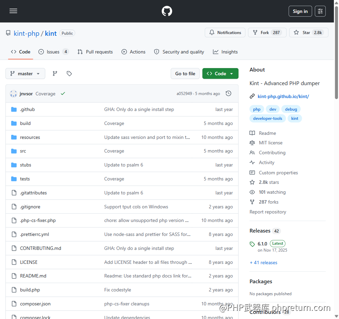This screenshot has width=339, height=319.
Task: Open 'Support tput cols on Windows' commit
Action: 136,207
